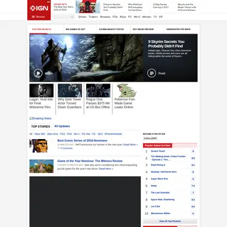Click View All Top Reviews button
The width and height of the screenshot is (227, 227).
[x=170, y=221]
